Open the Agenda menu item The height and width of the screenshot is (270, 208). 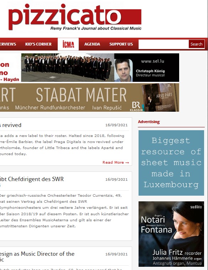92,44
